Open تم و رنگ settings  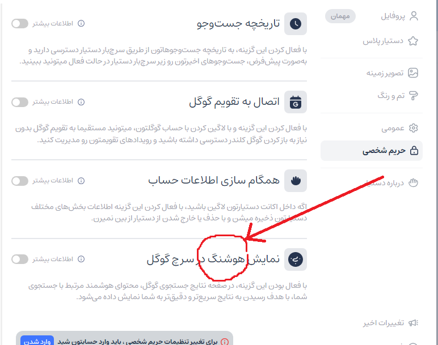tap(398, 96)
